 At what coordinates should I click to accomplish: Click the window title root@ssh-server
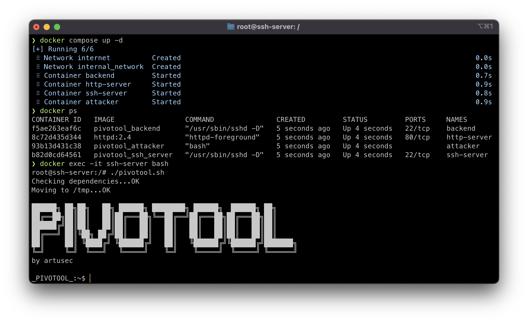tap(268, 27)
